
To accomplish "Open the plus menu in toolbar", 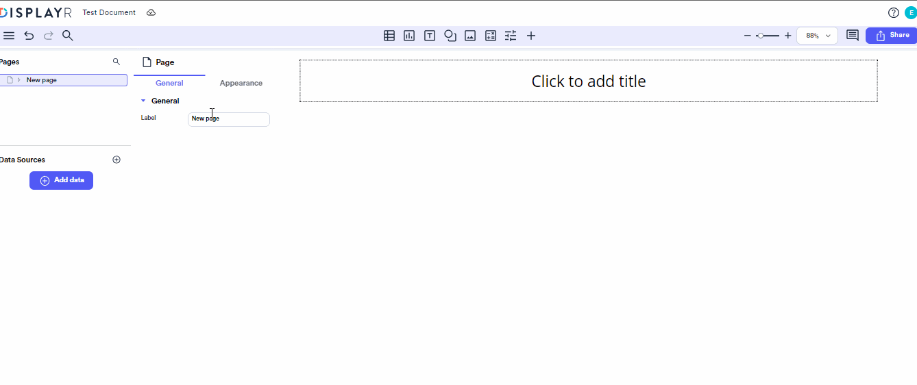I will click(x=531, y=36).
